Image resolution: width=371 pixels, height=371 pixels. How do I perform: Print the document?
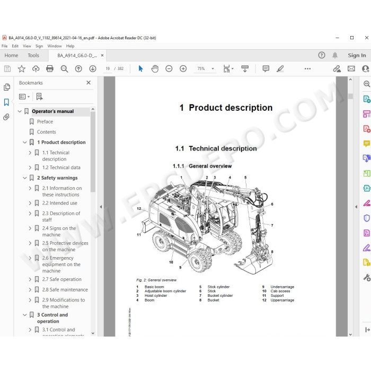50,69
